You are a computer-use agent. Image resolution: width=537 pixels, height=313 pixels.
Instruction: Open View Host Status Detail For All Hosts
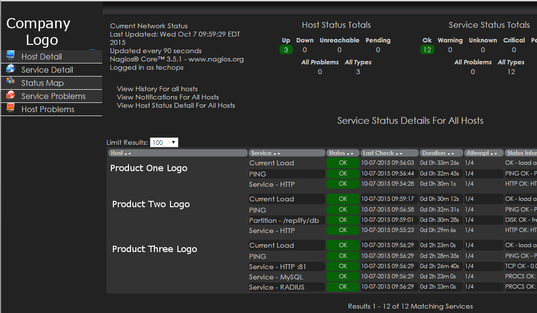175,105
